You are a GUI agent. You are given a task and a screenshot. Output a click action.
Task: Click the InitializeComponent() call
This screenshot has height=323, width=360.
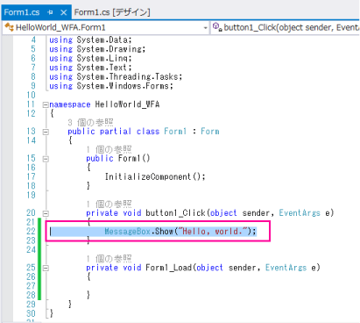pyautogui.click(x=155, y=176)
